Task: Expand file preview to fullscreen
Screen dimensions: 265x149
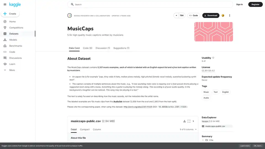Action: [x=189, y=121]
